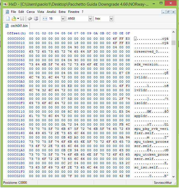Click the first byte at offset 000C0000

31,38
